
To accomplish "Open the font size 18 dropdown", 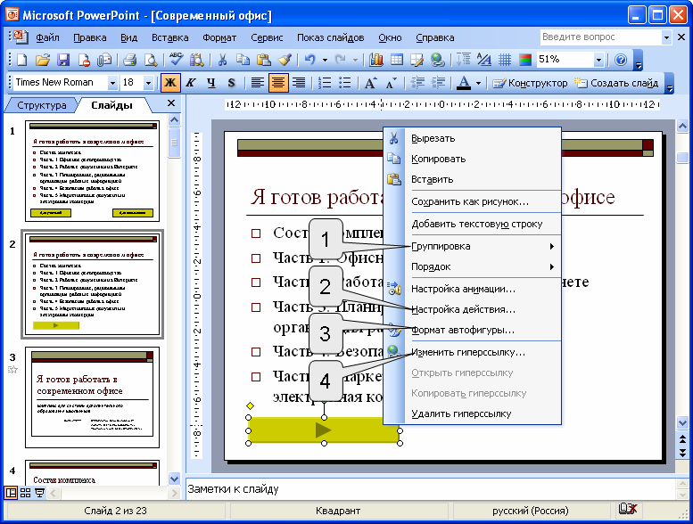I will pos(148,83).
